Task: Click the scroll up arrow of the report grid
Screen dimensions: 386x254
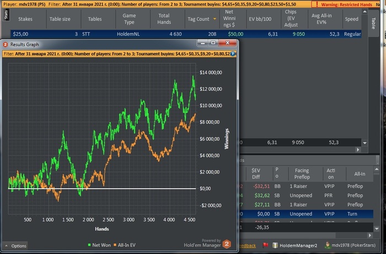Action: (364, 12)
